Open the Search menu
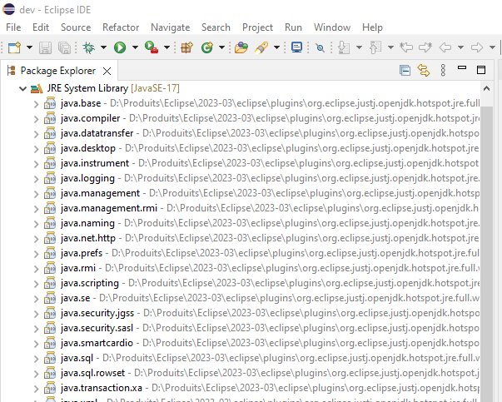 [216, 27]
